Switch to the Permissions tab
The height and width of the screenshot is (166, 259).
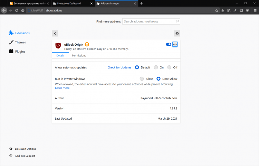coord(79,55)
